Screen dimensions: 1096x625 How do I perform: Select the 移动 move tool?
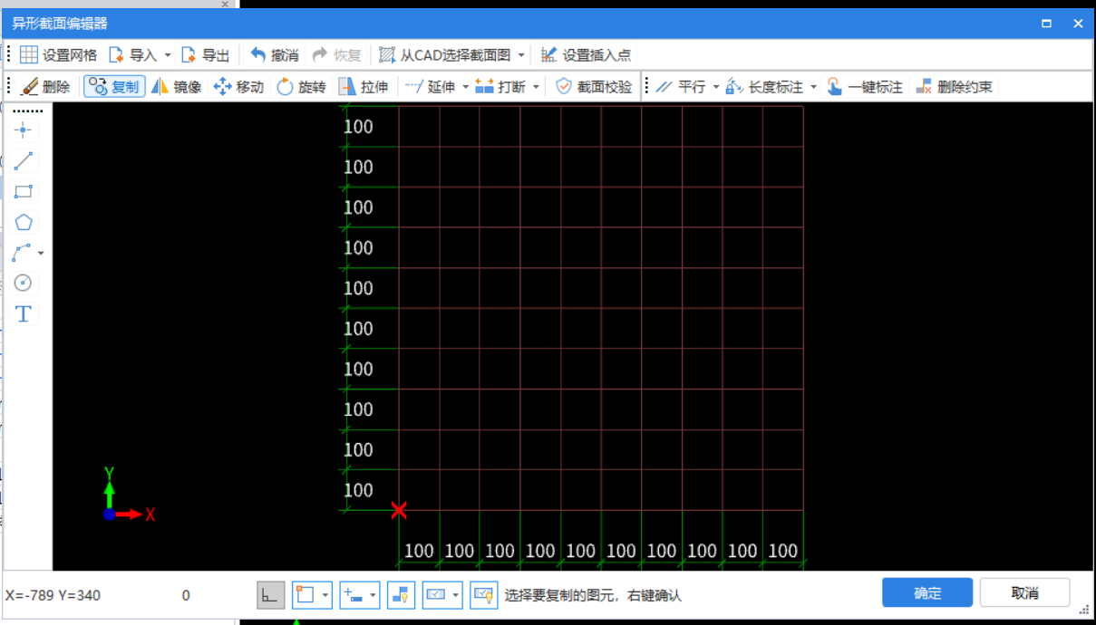click(x=238, y=87)
